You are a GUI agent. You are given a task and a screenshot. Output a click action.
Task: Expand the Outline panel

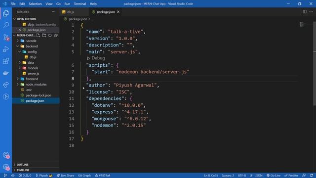tap(36, 165)
